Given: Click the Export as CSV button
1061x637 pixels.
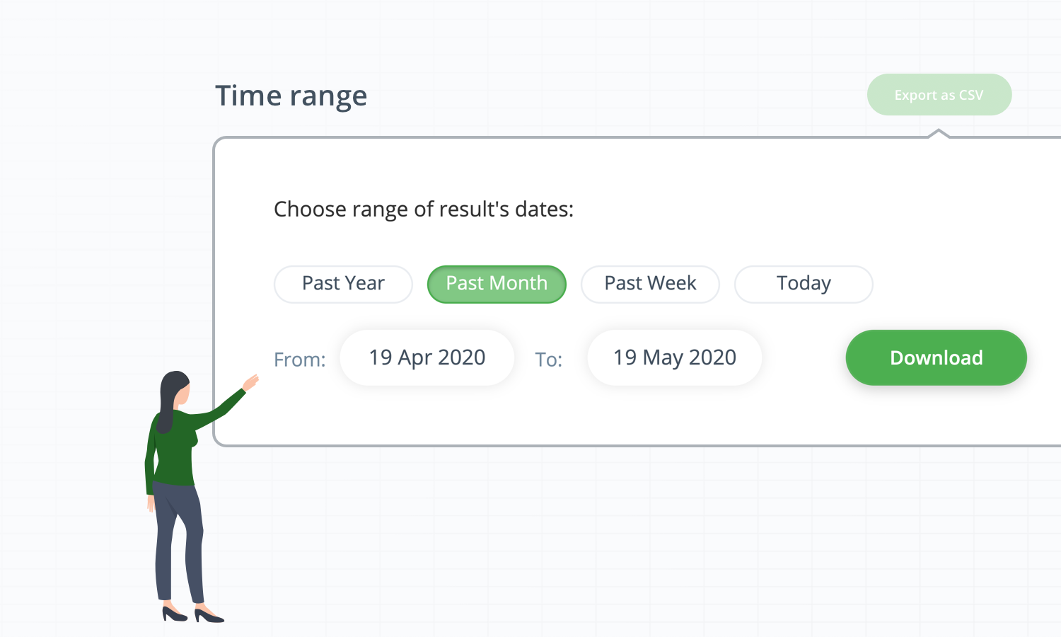Looking at the screenshot, I should click(x=939, y=95).
